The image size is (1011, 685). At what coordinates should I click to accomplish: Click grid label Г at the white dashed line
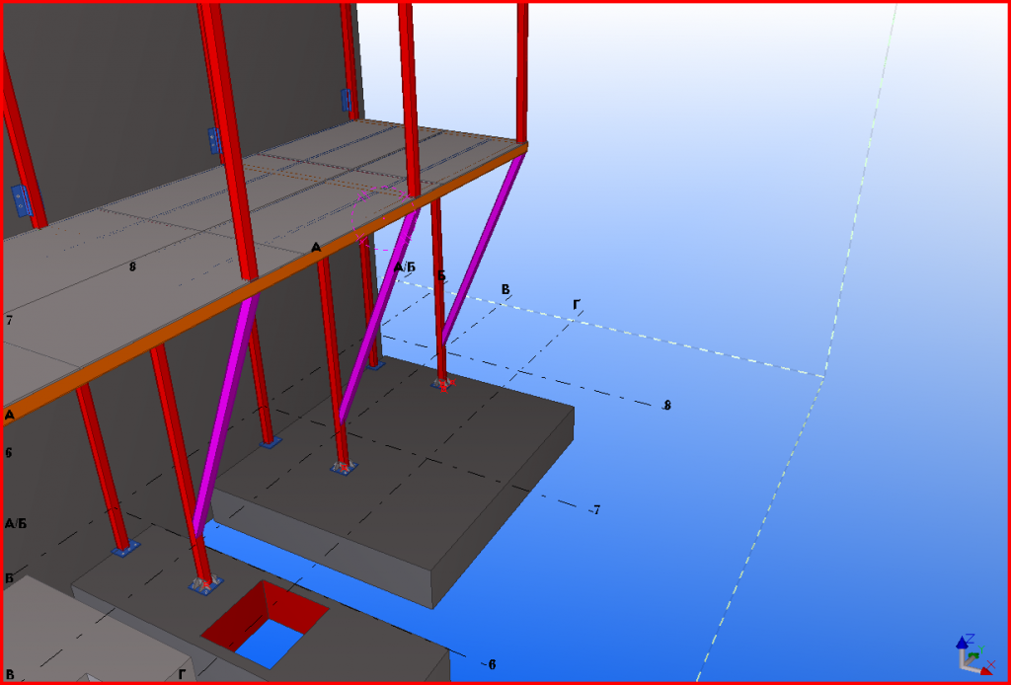point(577,305)
